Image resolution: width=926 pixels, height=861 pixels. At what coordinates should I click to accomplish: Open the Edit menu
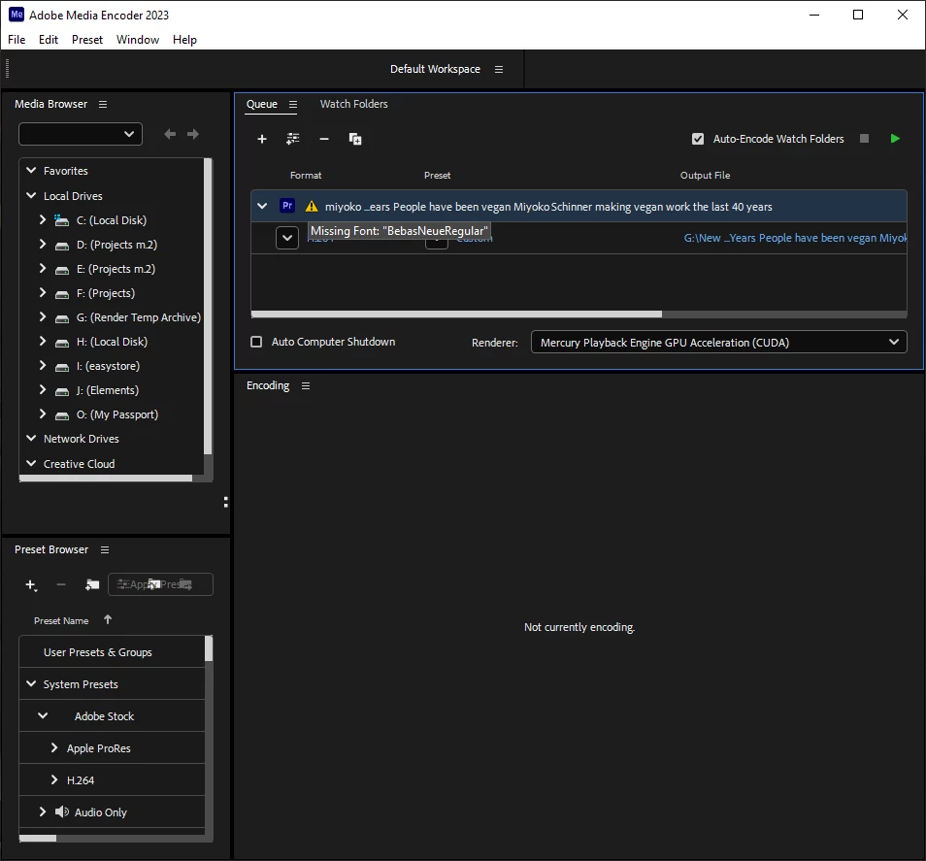point(49,40)
